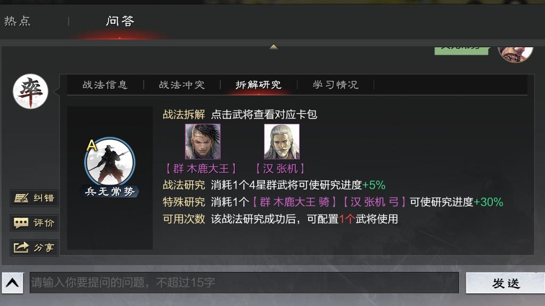Viewport: 545px width, 306px height.
Task: Click the 【汉 张机】 name link
Action: click(280, 169)
